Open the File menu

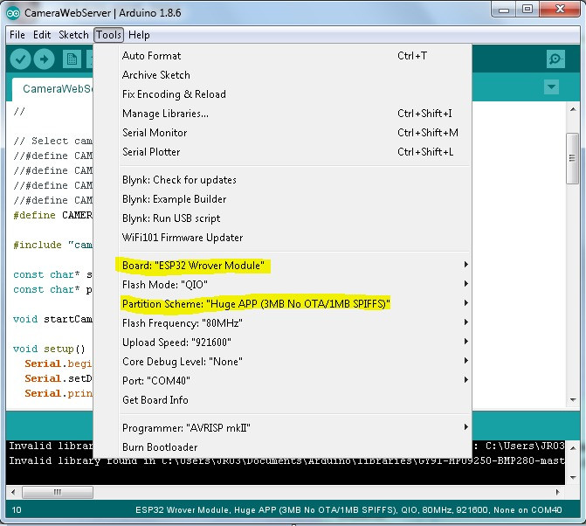click(x=17, y=35)
